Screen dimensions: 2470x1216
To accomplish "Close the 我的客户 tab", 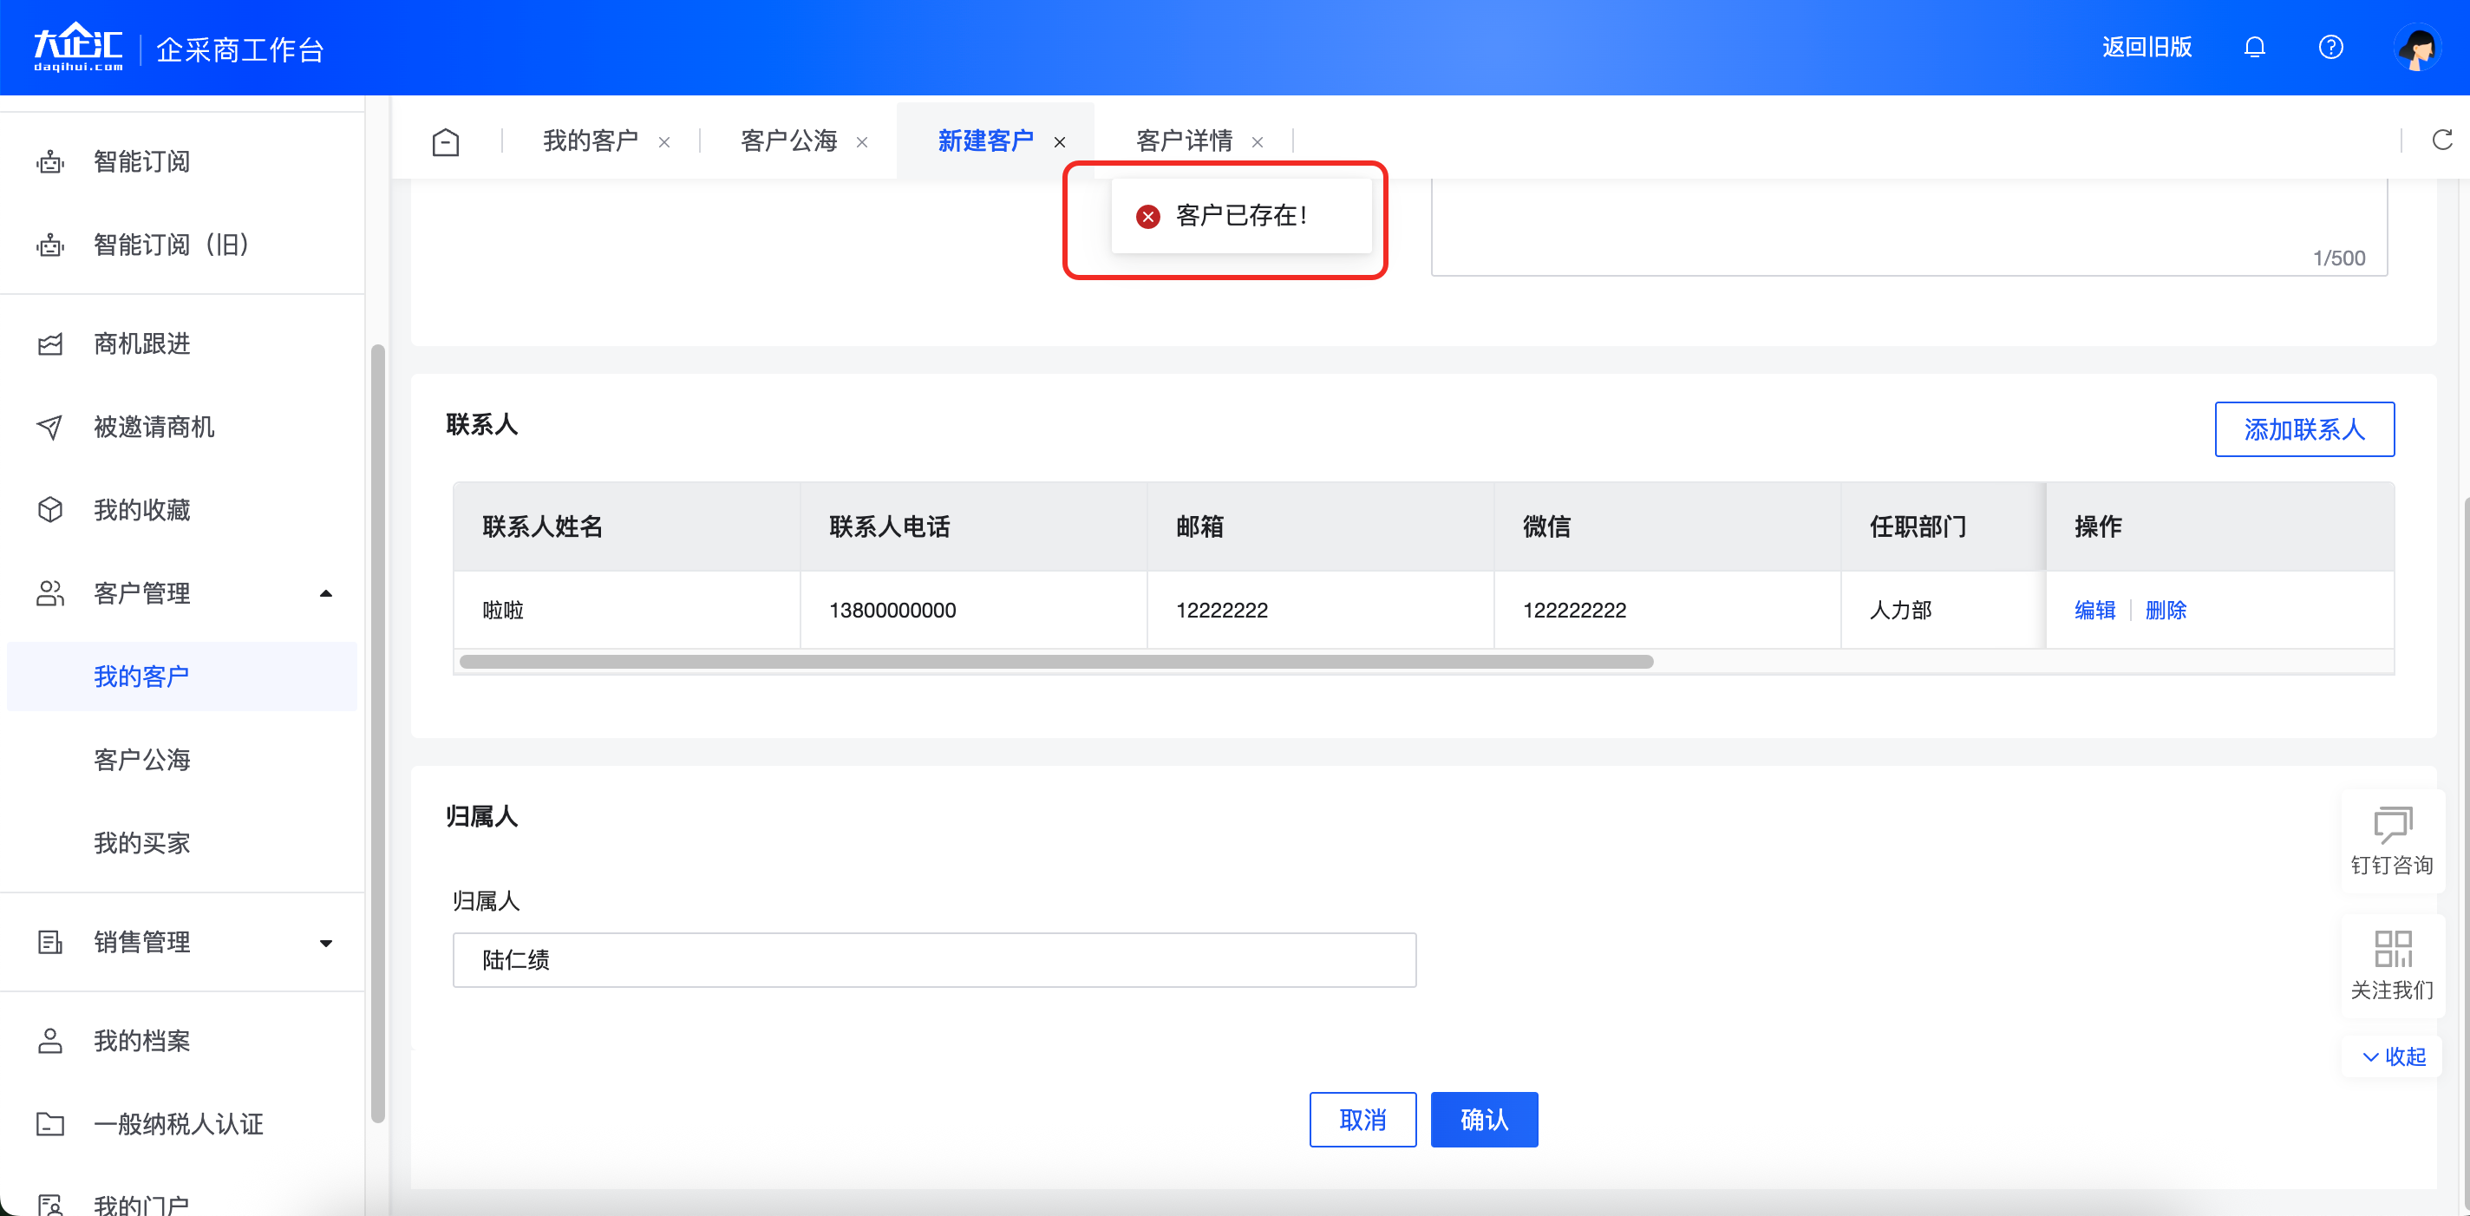I will (x=663, y=142).
